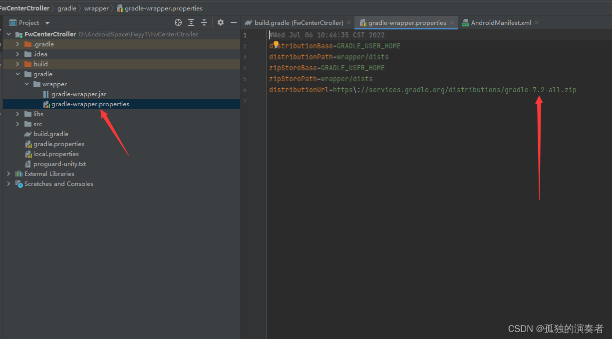This screenshot has height=339, width=612.
Task: Switch to the AndroidManifest.xml tab
Action: (501, 23)
